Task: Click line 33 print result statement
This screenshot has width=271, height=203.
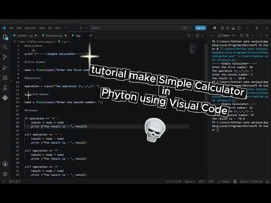Action: click(59, 175)
